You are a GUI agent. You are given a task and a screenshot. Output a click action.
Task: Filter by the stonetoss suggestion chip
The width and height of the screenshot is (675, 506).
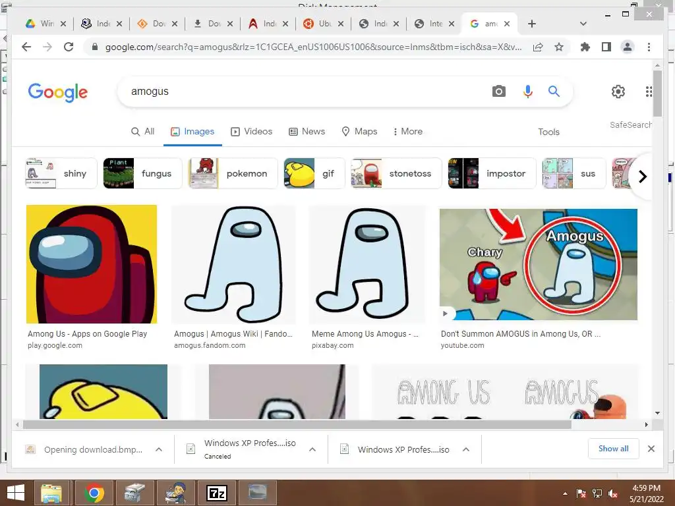coord(396,173)
